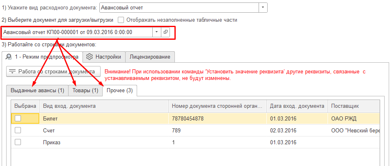The image size is (392, 166).
Task: Click the Поставщик column header
Action: point(354,106)
